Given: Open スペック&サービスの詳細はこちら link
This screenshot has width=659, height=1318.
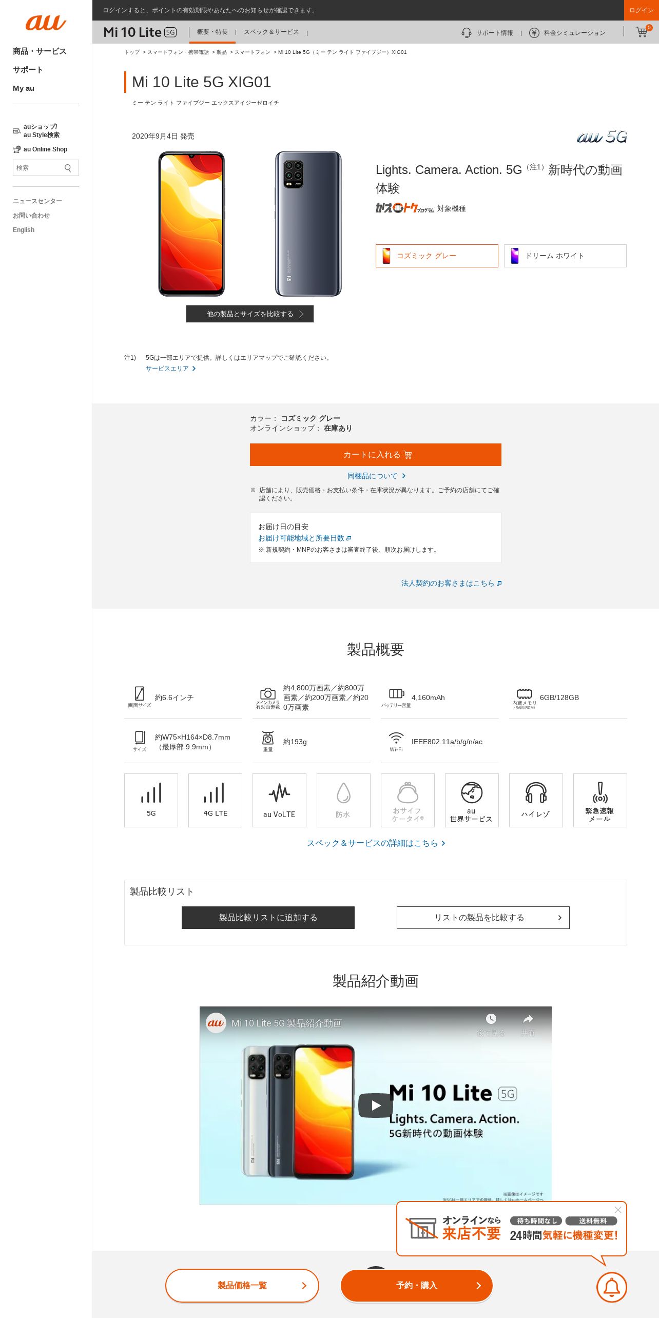Looking at the screenshot, I should 376,843.
